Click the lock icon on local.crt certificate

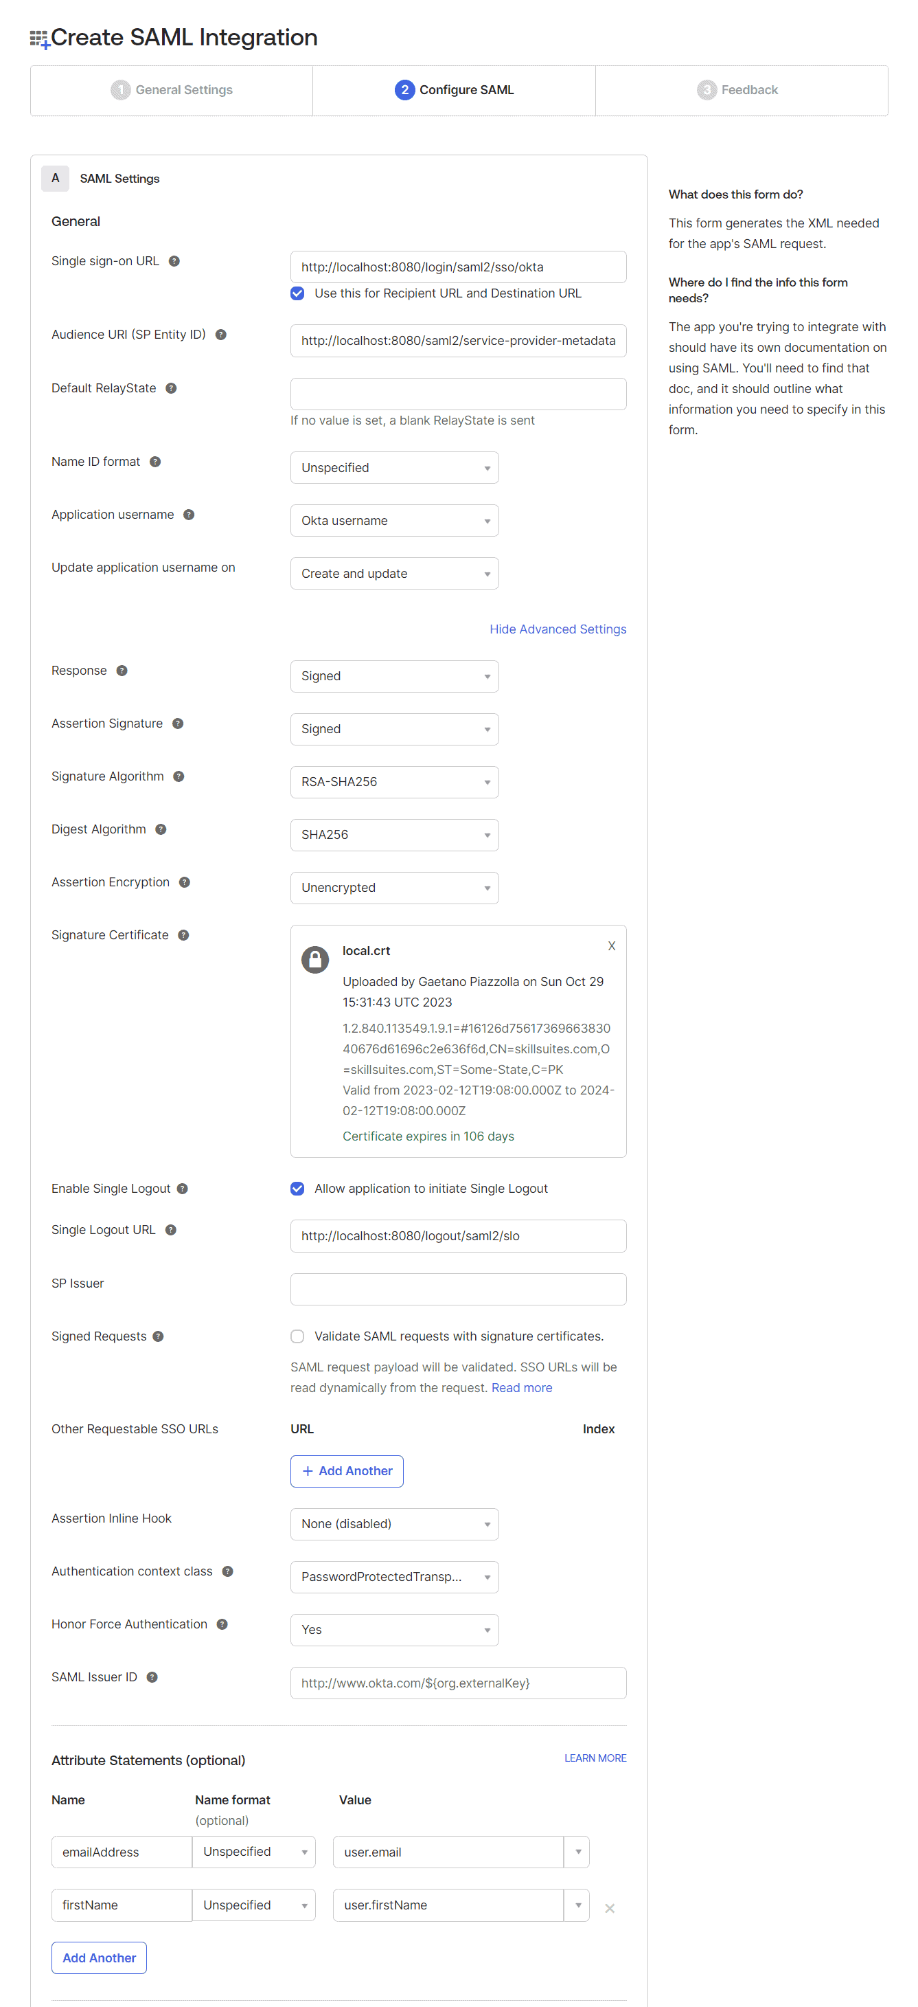pos(315,959)
